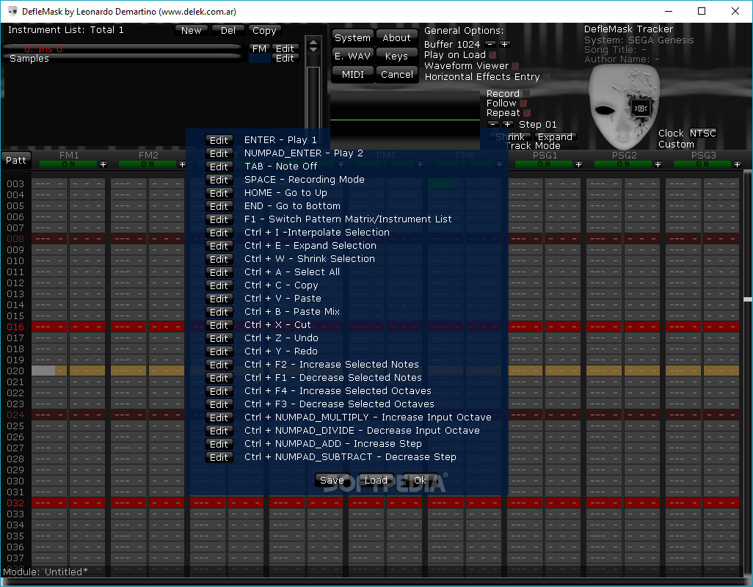Screen dimensions: 753x587
Task: Load a key bindings configuration
Action: (376, 481)
